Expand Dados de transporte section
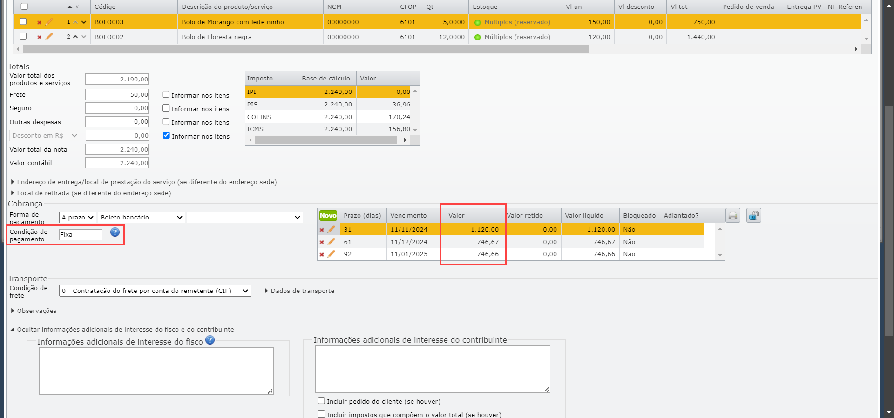Screen dimensions: 894x418 click(x=299, y=291)
